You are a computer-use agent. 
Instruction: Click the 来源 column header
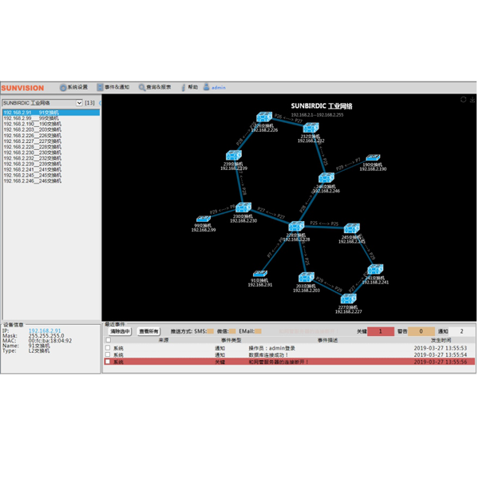click(x=164, y=340)
